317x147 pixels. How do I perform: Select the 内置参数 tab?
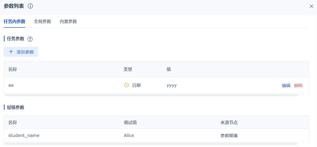tap(68, 22)
